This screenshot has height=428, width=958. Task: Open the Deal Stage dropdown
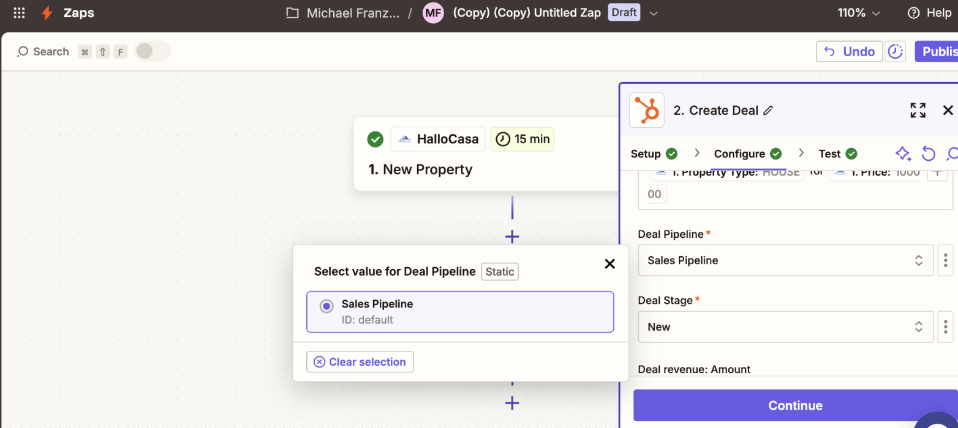[785, 327]
